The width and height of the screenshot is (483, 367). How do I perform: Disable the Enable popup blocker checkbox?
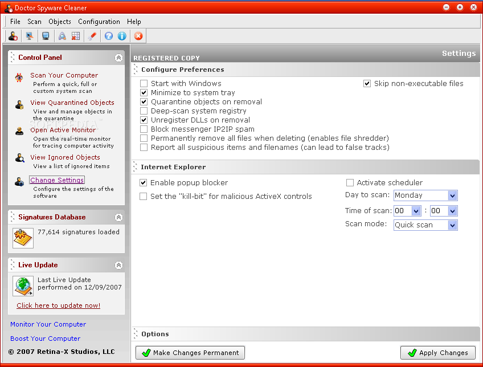[143, 183]
